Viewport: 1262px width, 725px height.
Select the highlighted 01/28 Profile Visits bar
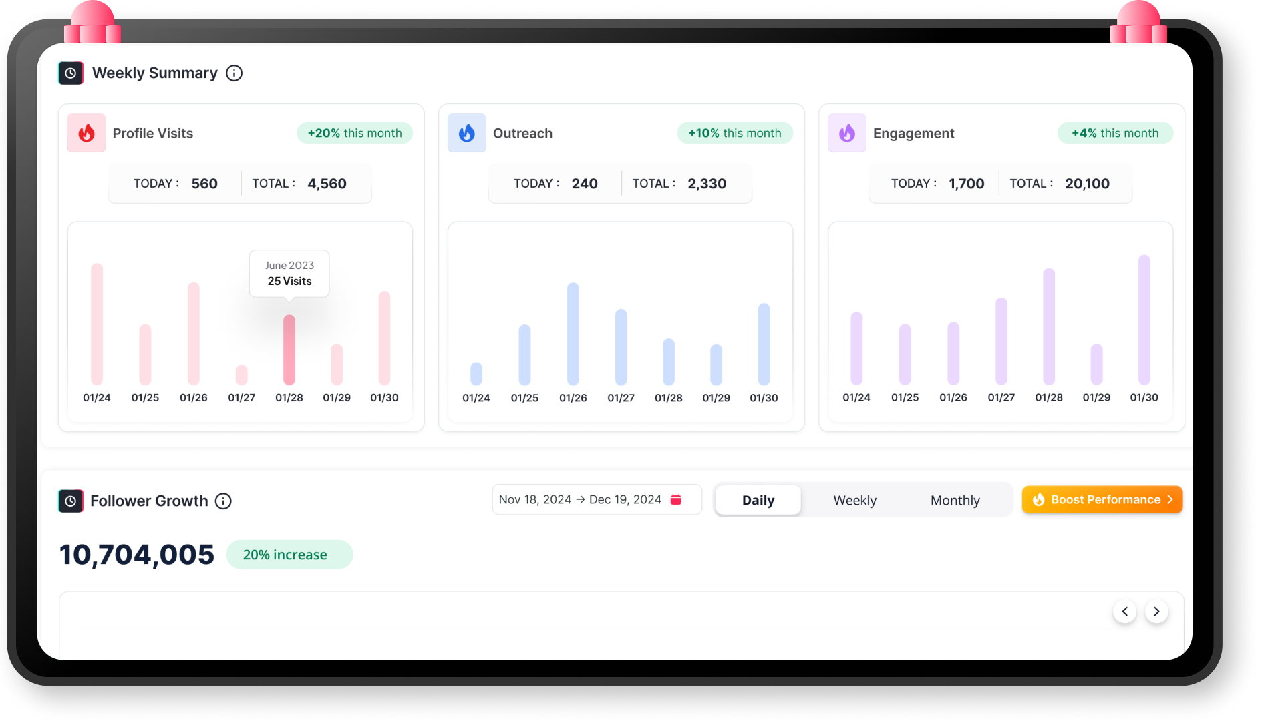coord(289,350)
